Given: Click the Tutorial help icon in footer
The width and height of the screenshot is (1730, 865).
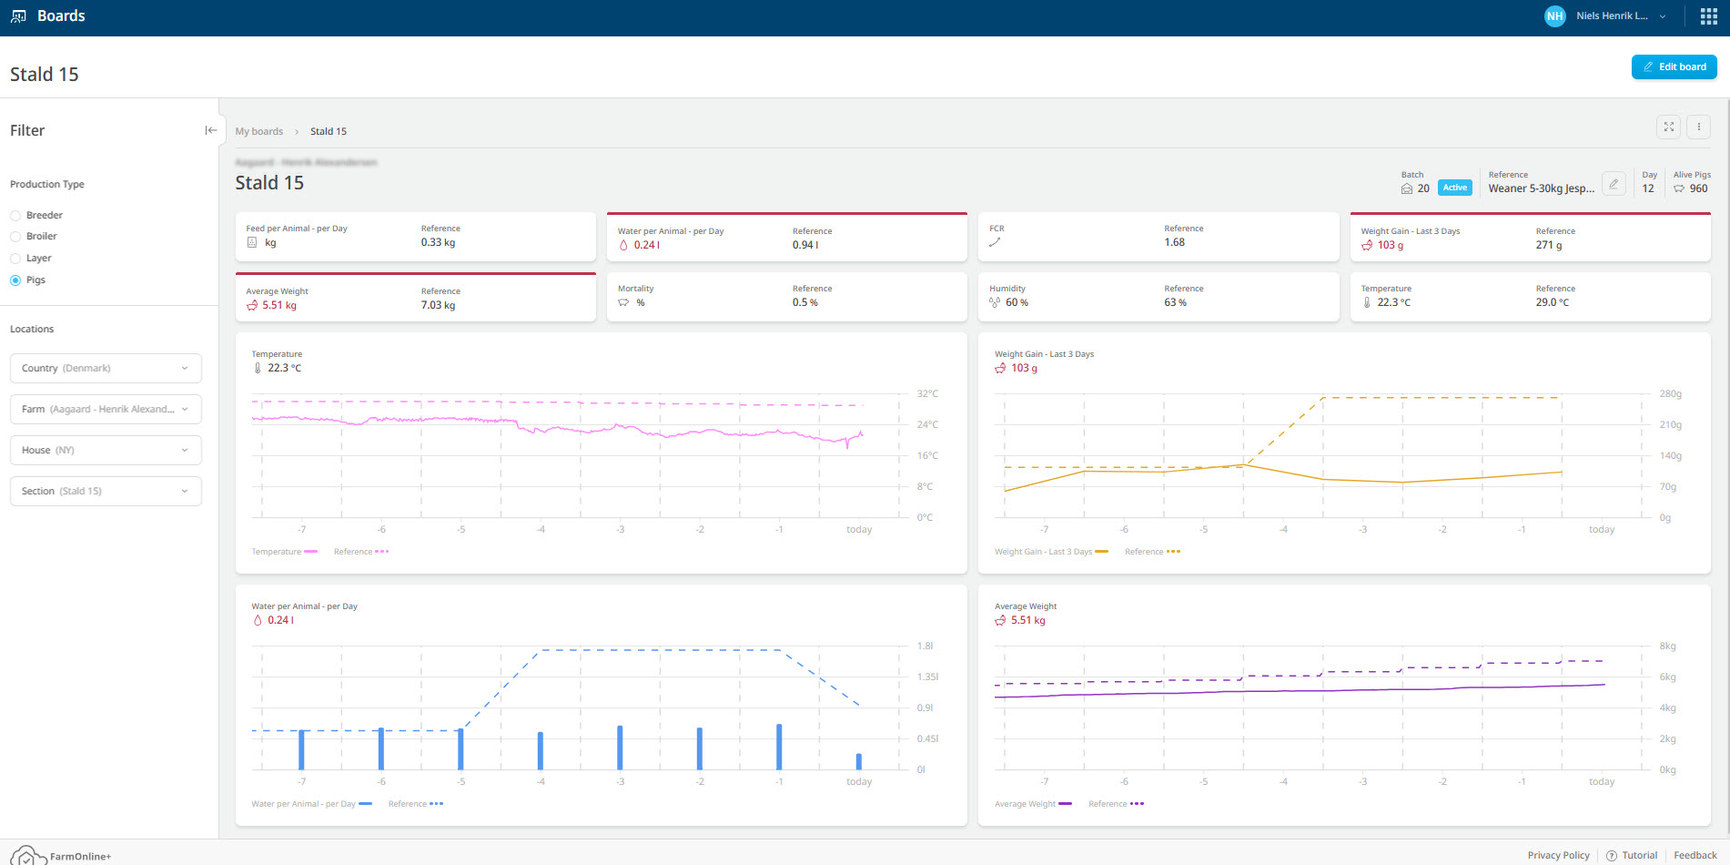Looking at the screenshot, I should (1612, 856).
